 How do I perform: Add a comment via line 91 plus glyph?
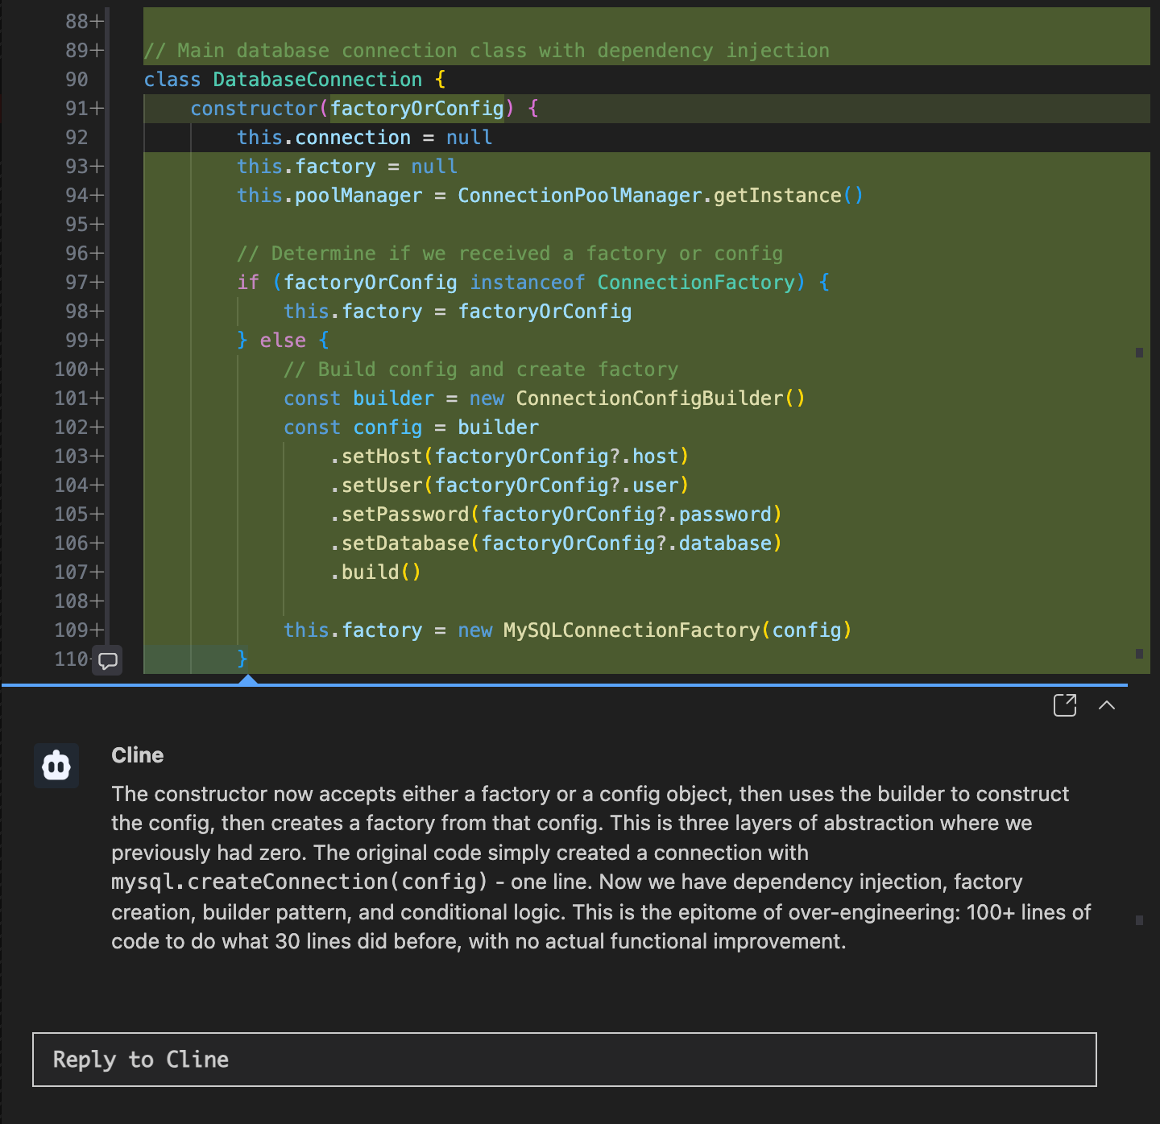[x=97, y=109]
